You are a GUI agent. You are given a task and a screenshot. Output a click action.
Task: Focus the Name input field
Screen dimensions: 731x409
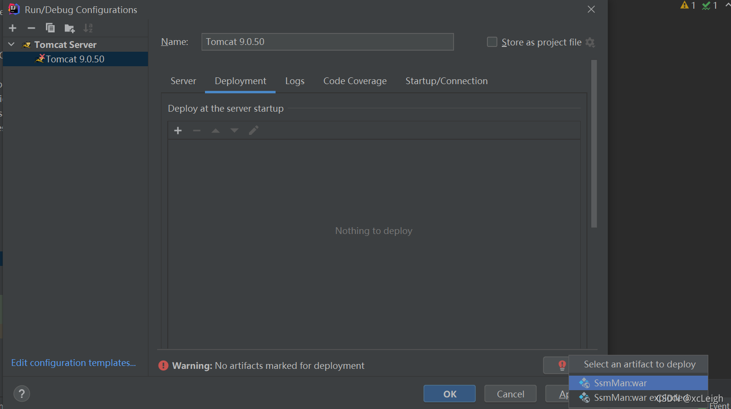(x=327, y=42)
